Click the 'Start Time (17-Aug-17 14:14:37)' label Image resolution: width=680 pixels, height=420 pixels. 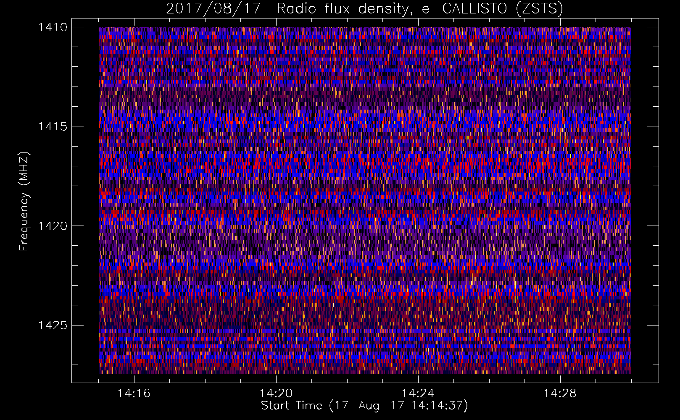(364, 406)
